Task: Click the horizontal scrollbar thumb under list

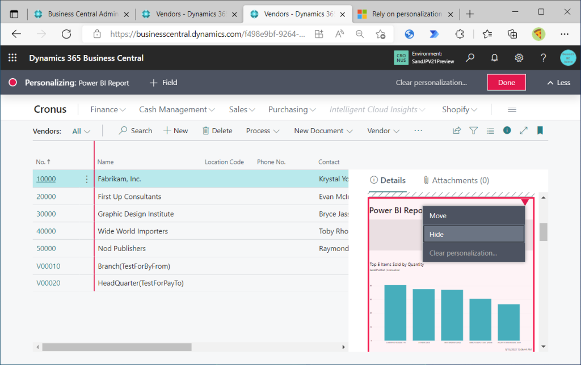Action: coord(117,347)
